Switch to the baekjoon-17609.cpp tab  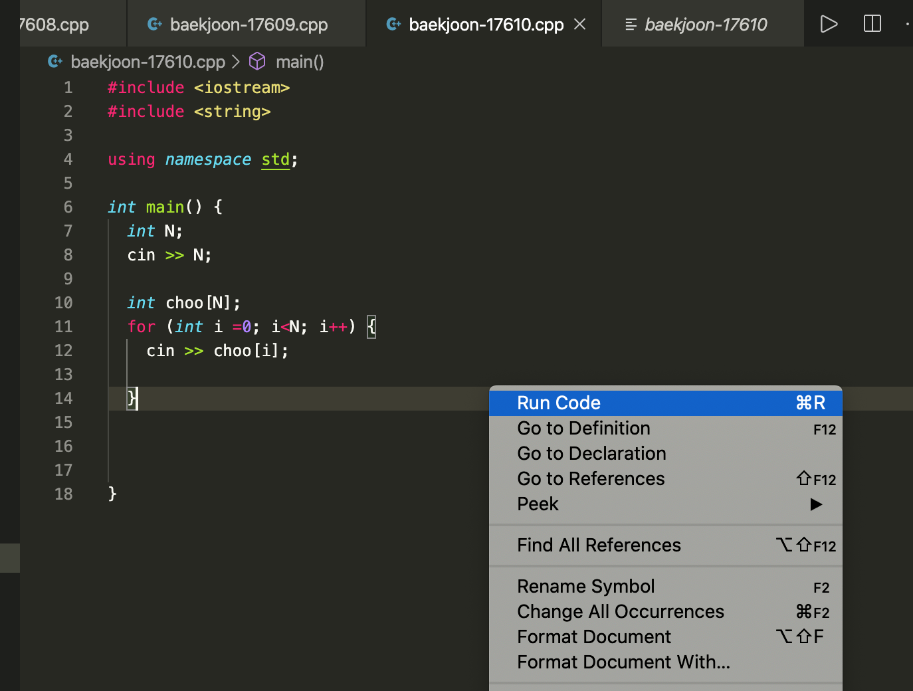click(249, 23)
